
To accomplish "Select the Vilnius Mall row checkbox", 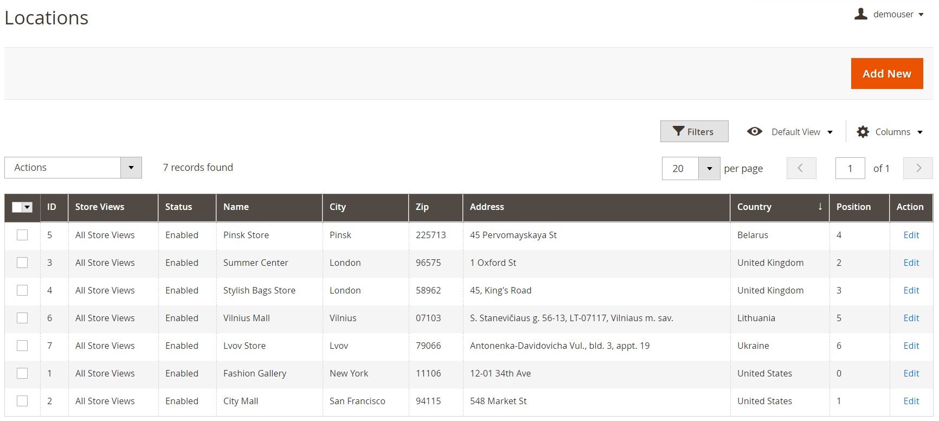I will [x=22, y=318].
